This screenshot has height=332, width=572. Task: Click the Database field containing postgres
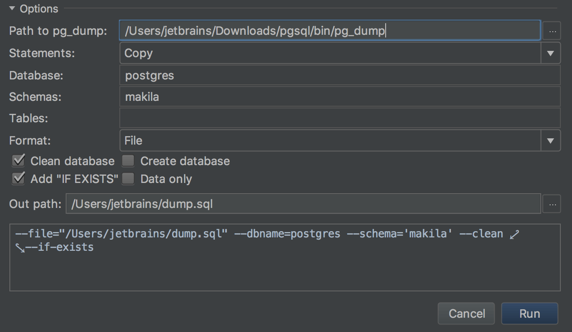(340, 75)
